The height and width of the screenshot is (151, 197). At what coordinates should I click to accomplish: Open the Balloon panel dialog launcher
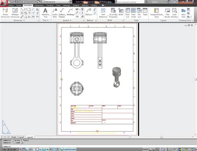[96, 20]
